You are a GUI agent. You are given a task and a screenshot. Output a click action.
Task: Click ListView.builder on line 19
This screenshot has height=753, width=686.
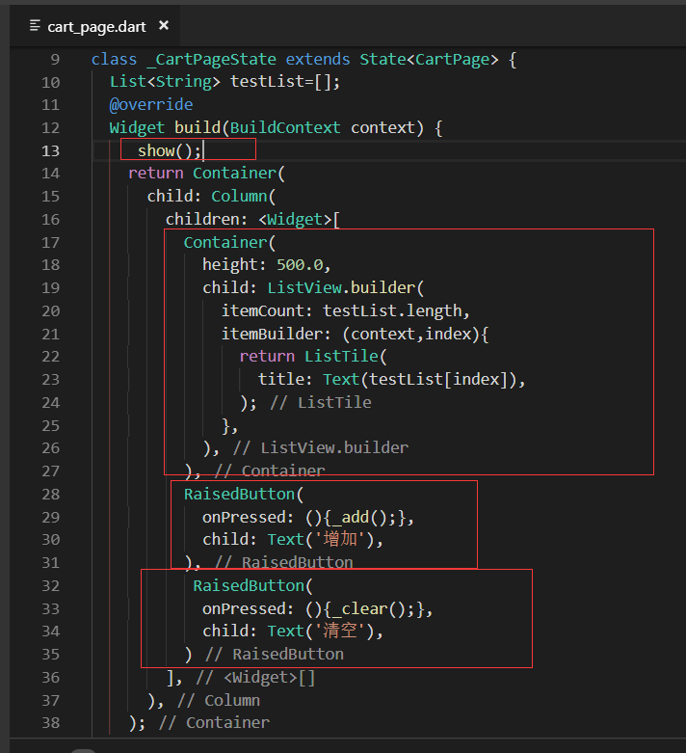pos(341,288)
